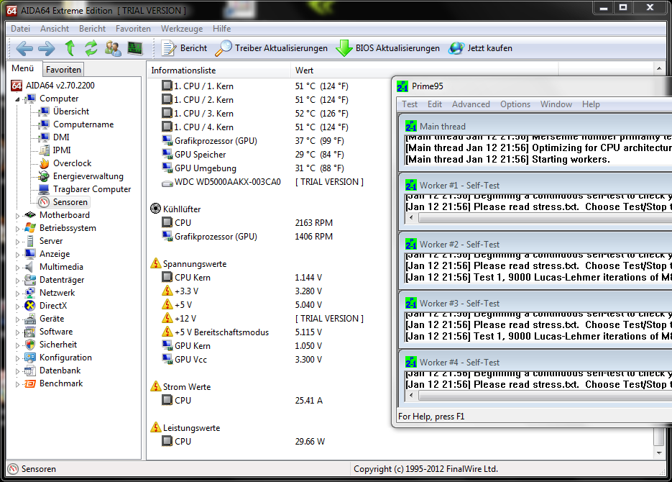Sort by the Wert column header
Viewport: 672px width, 482px height.
coord(424,71)
